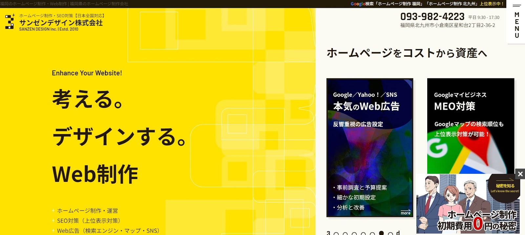Open the ホームページ制作 初期費用0円の秘密 banner
The width and height of the screenshot is (525, 235).
468,204
